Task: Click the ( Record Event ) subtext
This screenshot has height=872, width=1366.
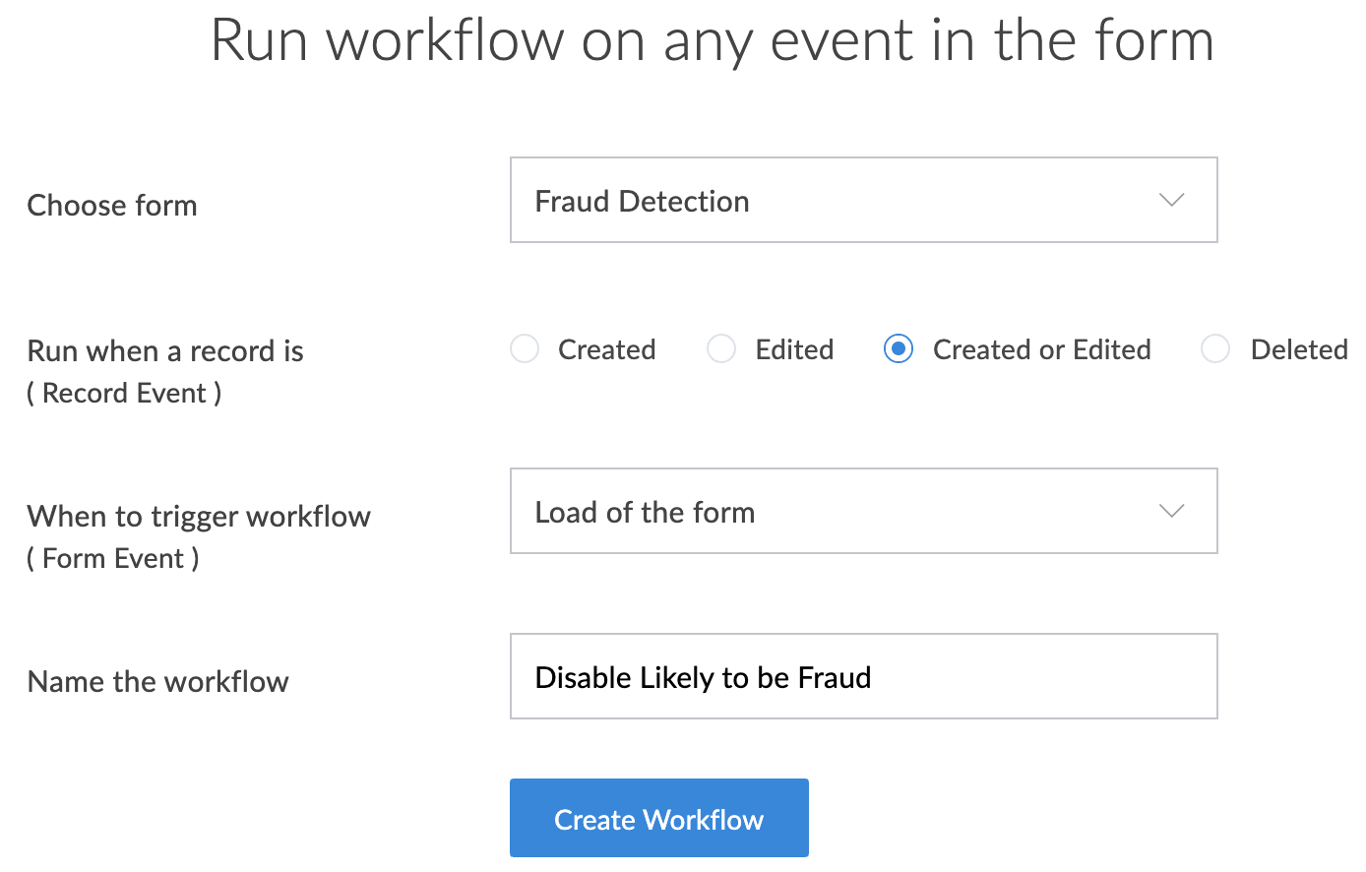Action: pos(124,394)
